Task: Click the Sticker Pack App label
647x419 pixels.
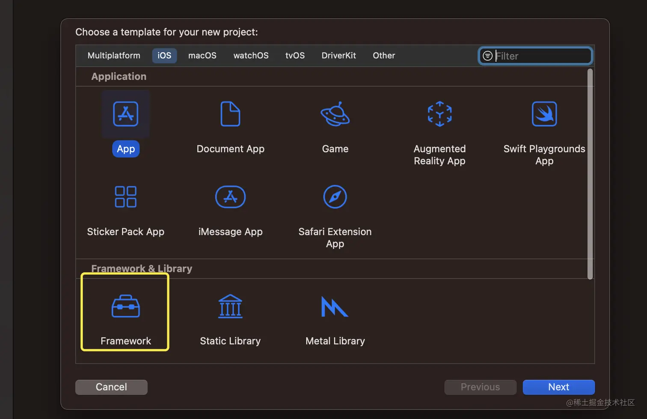Action: tap(125, 232)
